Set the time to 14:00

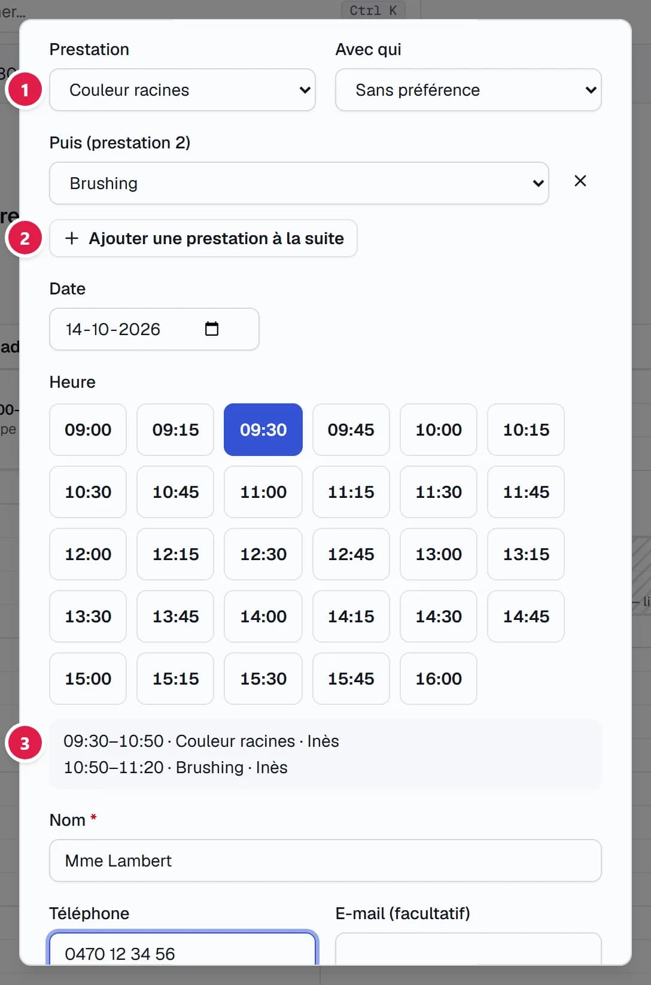pyautogui.click(x=263, y=616)
